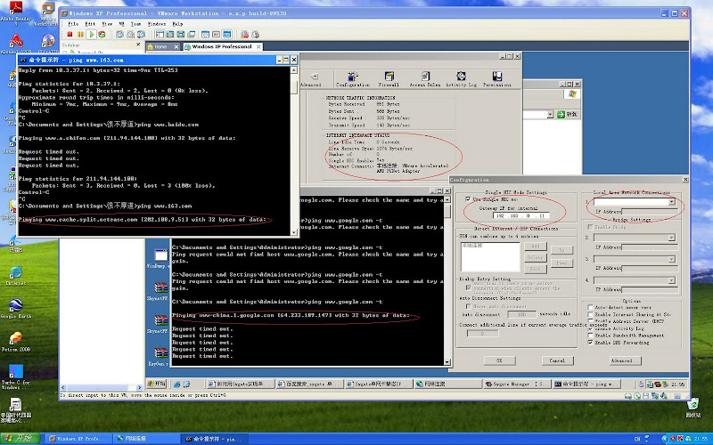The height and width of the screenshot is (445, 713).
Task: Select Sygate Manager in the guest taskbar
Action: (515, 384)
